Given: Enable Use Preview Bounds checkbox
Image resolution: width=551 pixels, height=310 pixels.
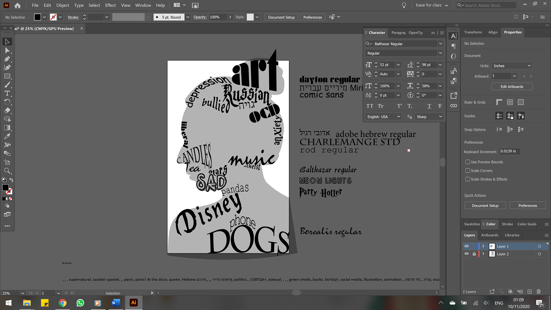Looking at the screenshot, I should coord(467,162).
